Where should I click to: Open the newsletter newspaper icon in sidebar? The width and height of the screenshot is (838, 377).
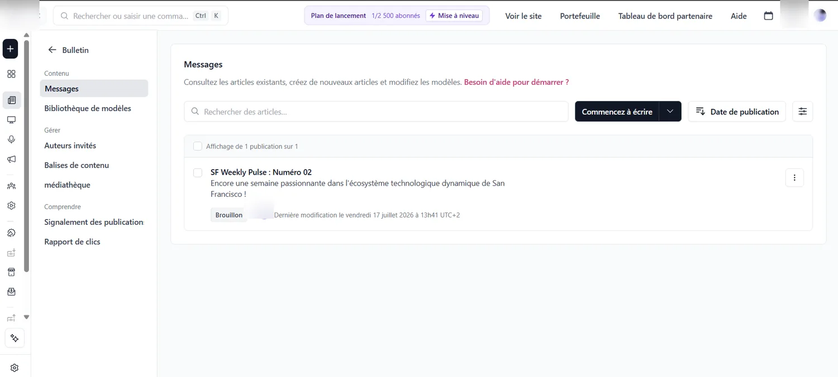[x=12, y=100]
